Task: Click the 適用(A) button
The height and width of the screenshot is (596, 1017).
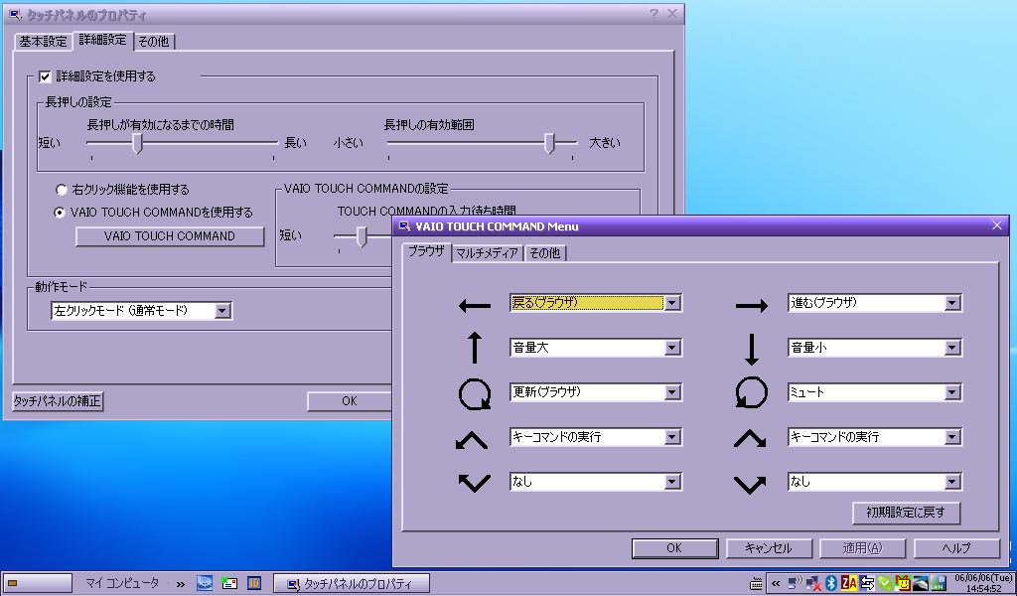Action: tap(863, 548)
